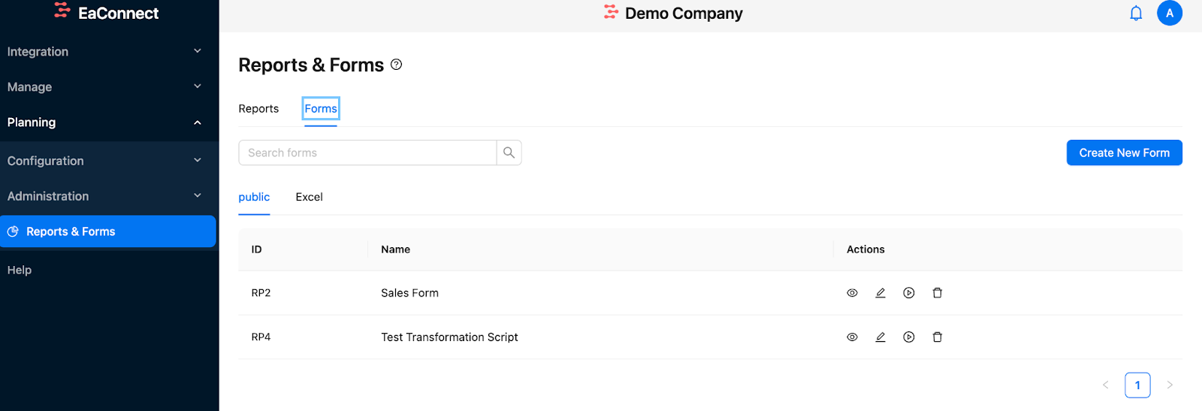Viewport: 1202px width, 411px height.
Task: Delete the Sales Form trash icon
Action: 938,293
